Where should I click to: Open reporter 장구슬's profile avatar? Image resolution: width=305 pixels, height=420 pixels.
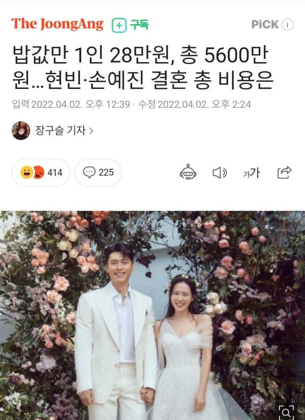[21, 131]
